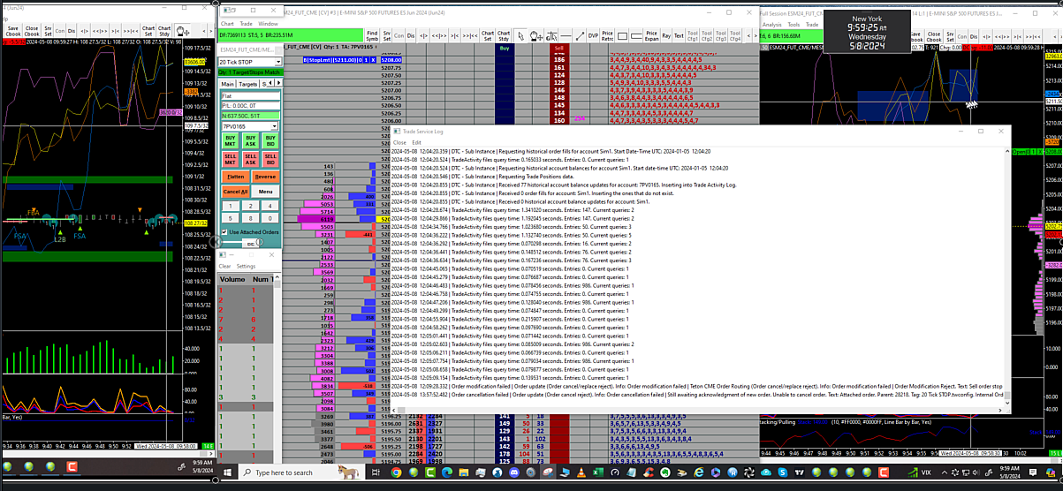
Task: Click the Con toolbar button in DOM window
Action: 399,36
